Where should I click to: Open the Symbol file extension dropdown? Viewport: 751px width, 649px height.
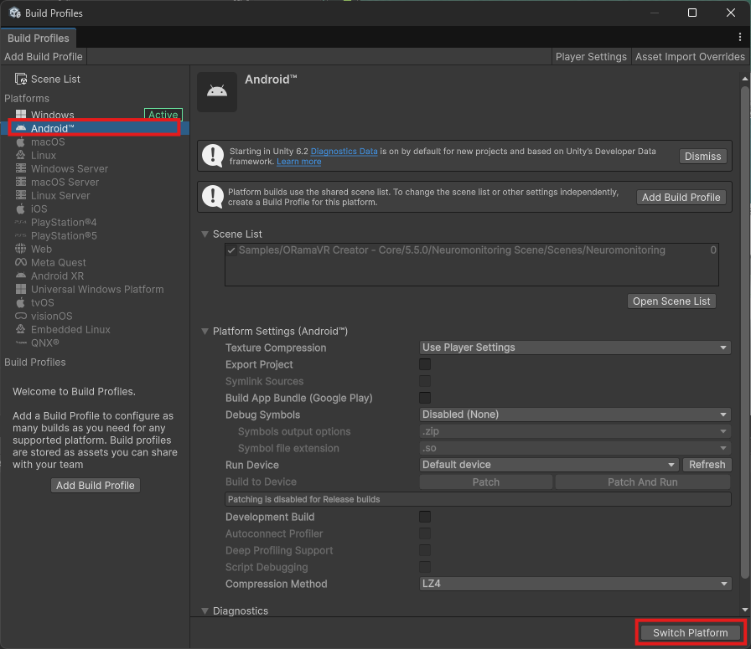575,448
